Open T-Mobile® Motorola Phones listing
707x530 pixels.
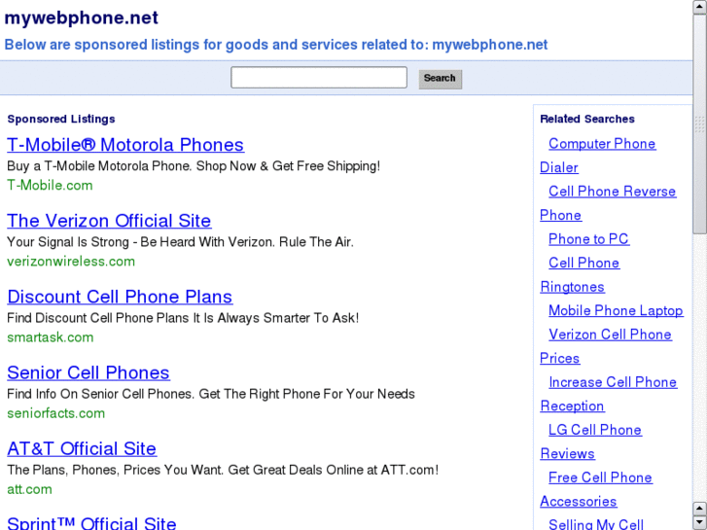point(125,145)
